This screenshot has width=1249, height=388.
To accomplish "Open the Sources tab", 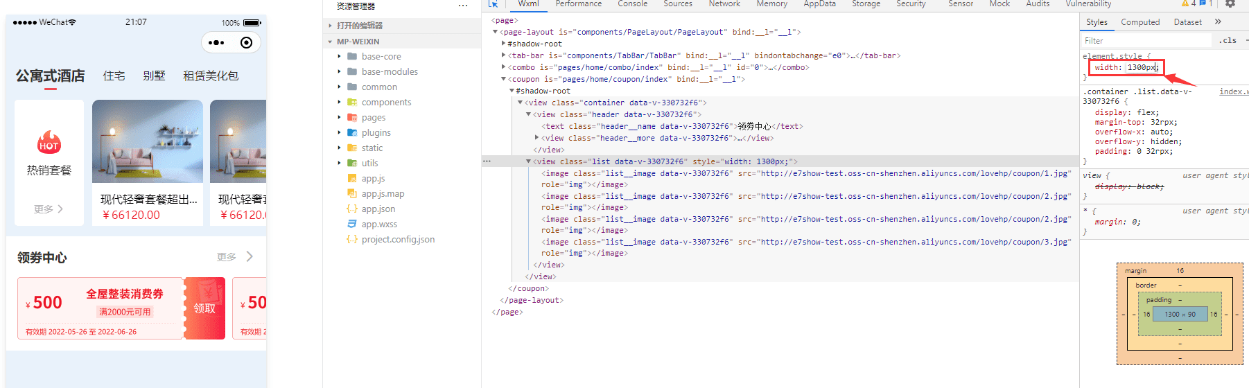I will click(x=678, y=4).
